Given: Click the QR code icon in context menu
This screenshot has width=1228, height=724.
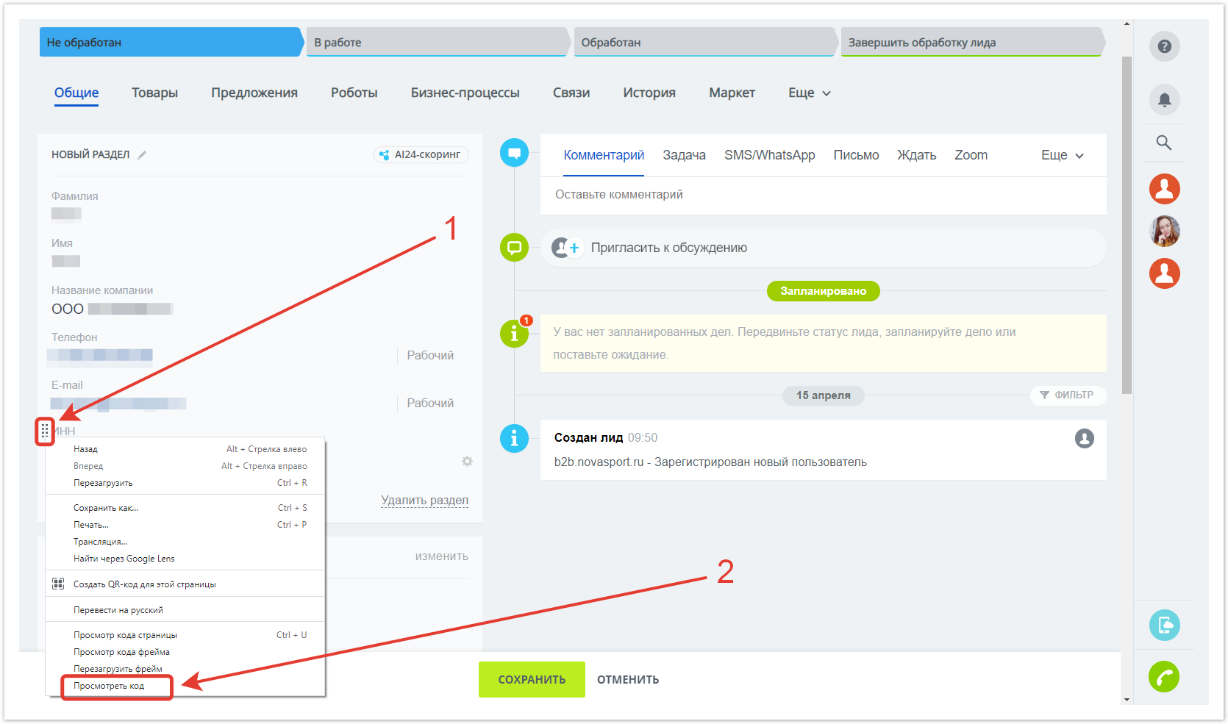Looking at the screenshot, I should (x=58, y=584).
